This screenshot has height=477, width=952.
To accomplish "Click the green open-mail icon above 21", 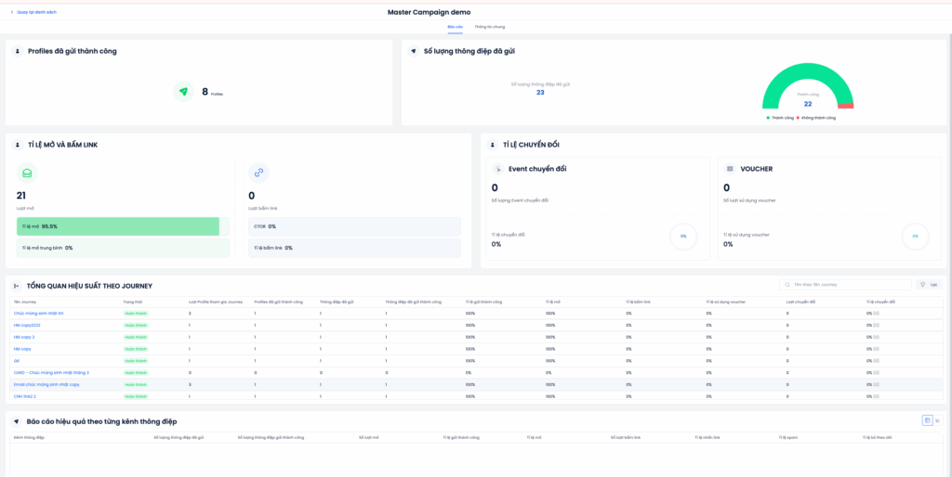I will (28, 173).
